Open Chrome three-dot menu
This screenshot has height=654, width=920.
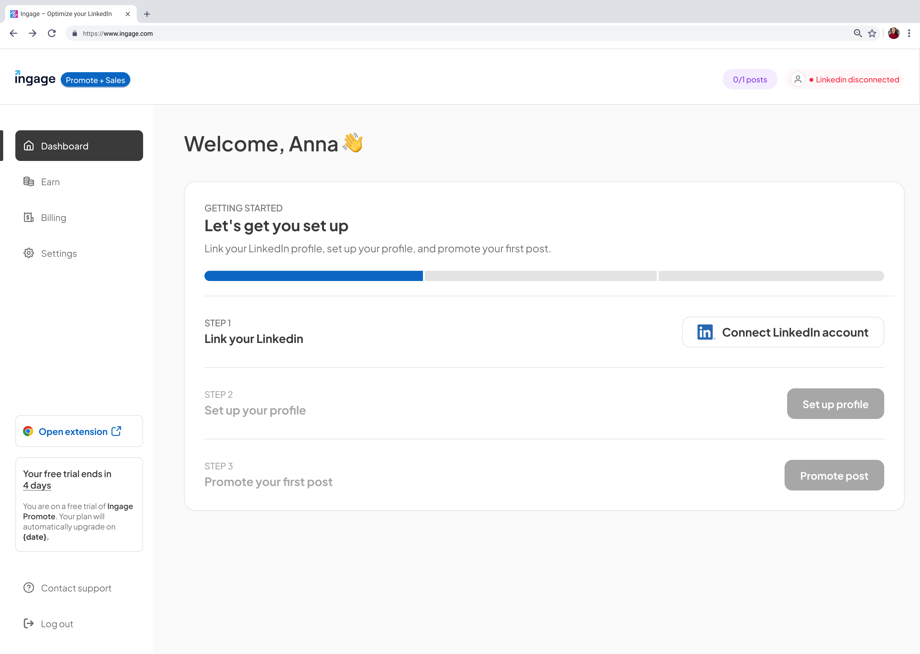coord(909,34)
